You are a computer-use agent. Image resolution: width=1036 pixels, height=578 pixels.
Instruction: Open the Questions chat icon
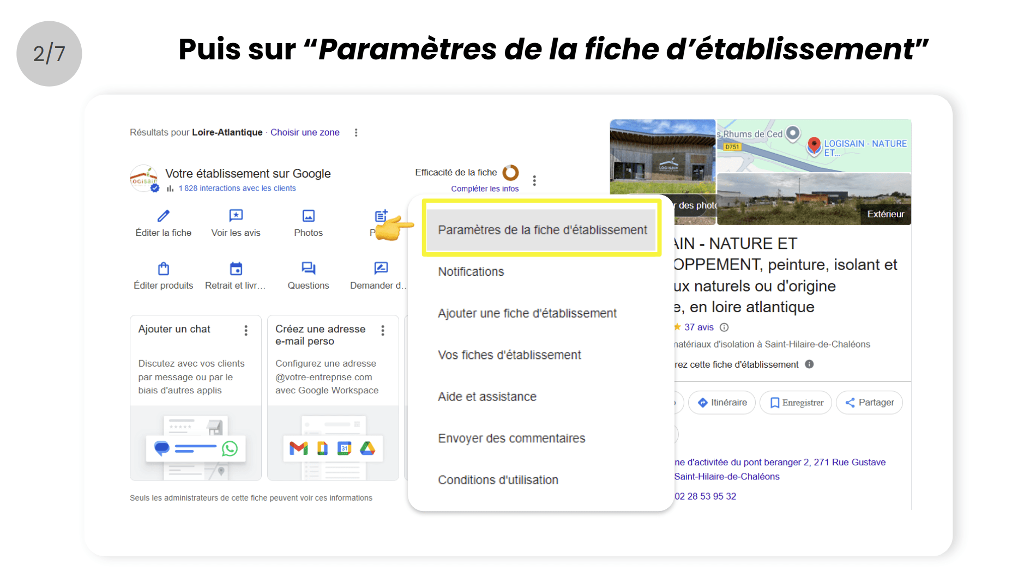click(308, 268)
